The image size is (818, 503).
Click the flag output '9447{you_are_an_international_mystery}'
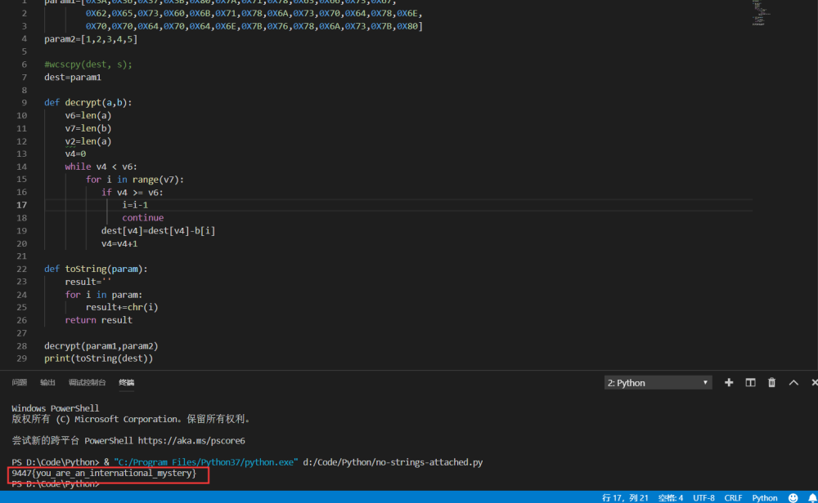tap(105, 473)
